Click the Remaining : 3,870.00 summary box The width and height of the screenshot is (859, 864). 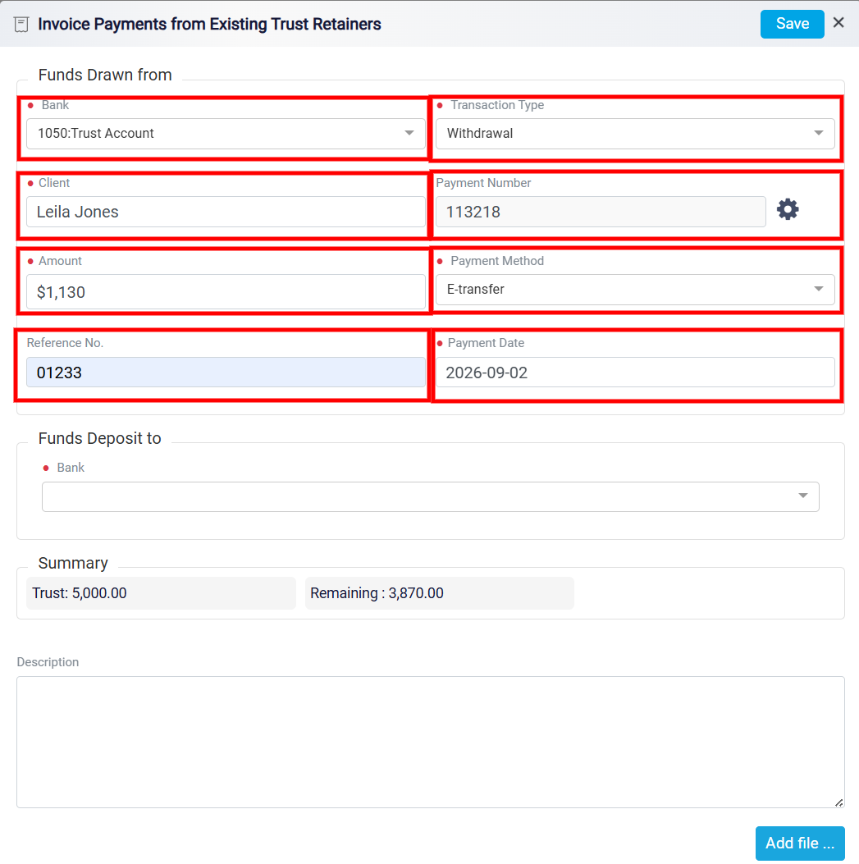439,593
